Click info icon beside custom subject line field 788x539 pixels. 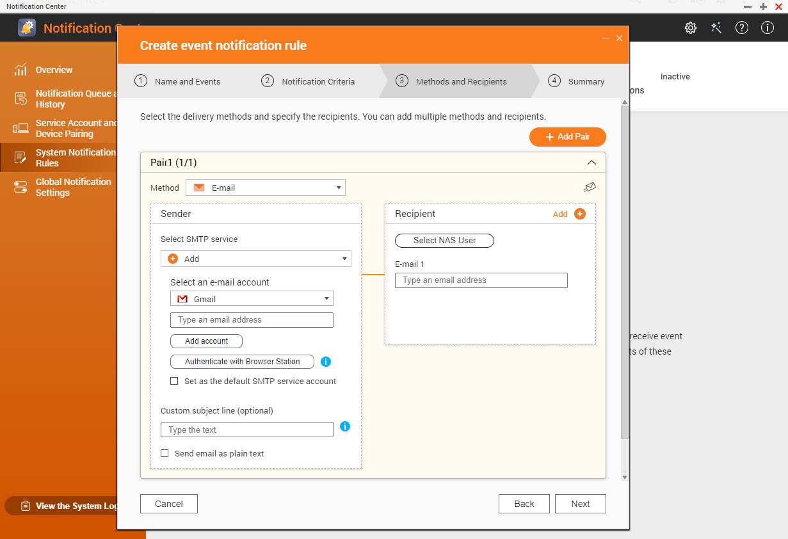click(x=345, y=426)
